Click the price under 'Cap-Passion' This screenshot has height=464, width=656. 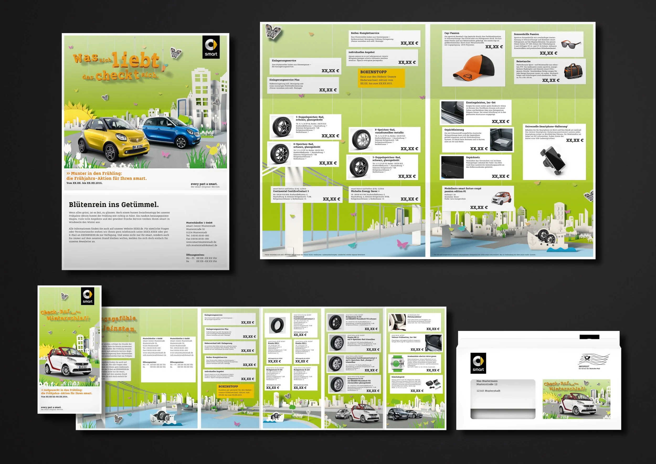(494, 47)
